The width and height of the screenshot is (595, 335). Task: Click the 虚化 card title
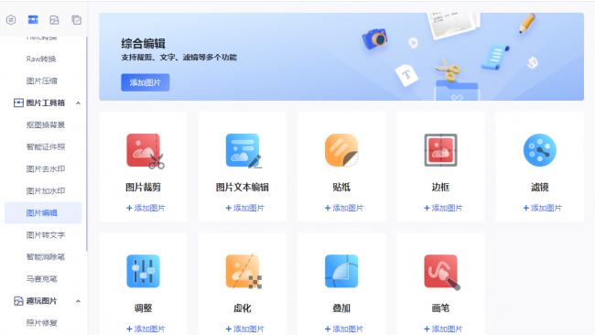coord(243,308)
